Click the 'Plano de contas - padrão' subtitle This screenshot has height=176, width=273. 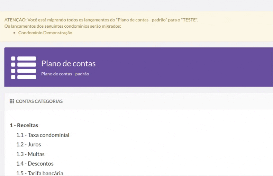pos(65,74)
